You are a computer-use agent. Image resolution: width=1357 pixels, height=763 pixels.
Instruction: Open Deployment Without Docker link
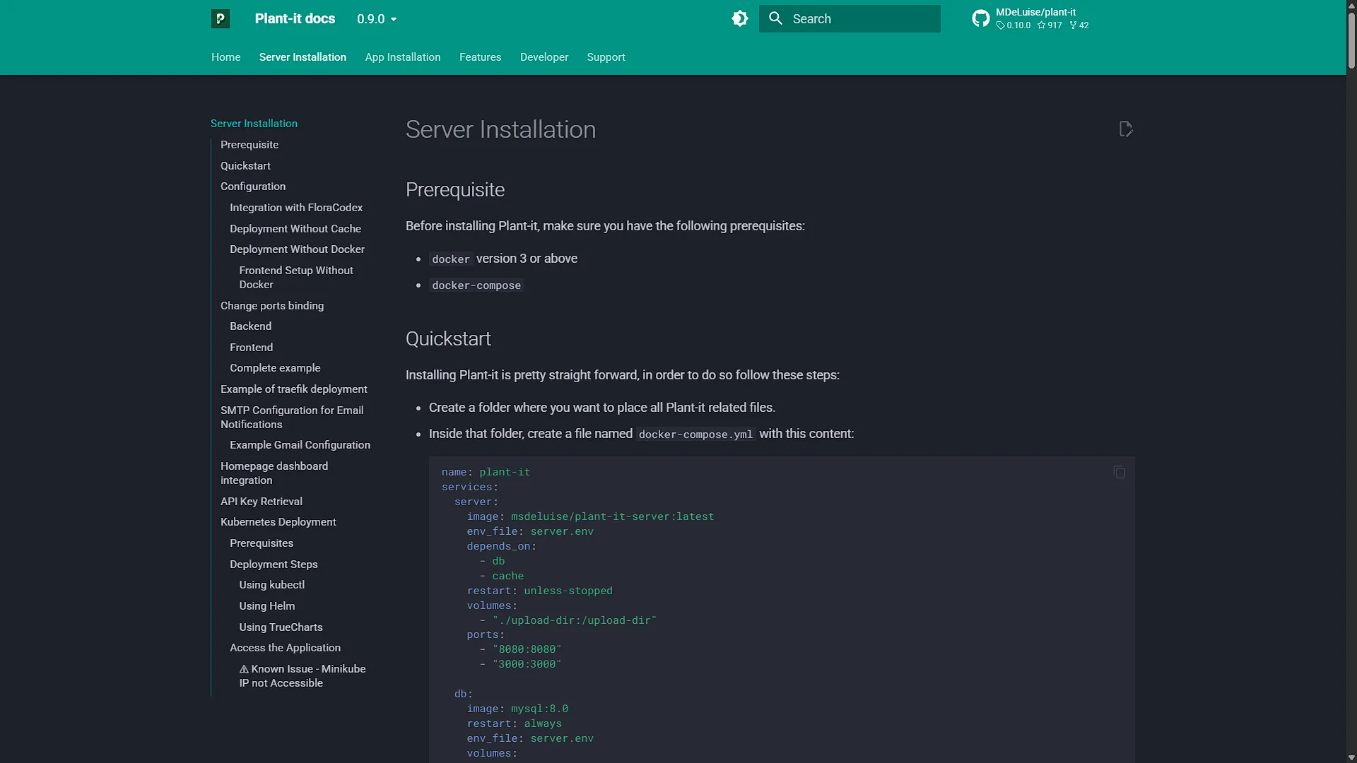tap(298, 249)
